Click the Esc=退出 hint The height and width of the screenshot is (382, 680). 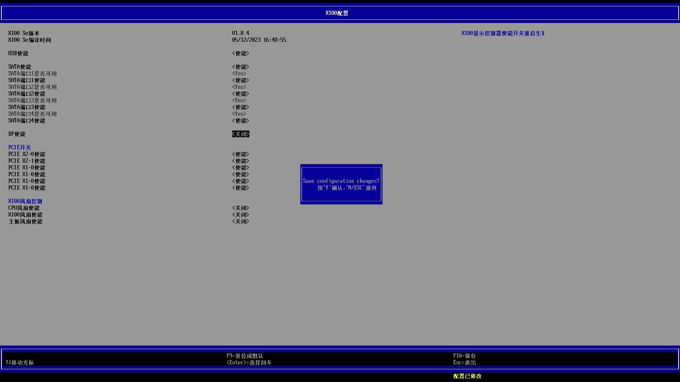[464, 363]
